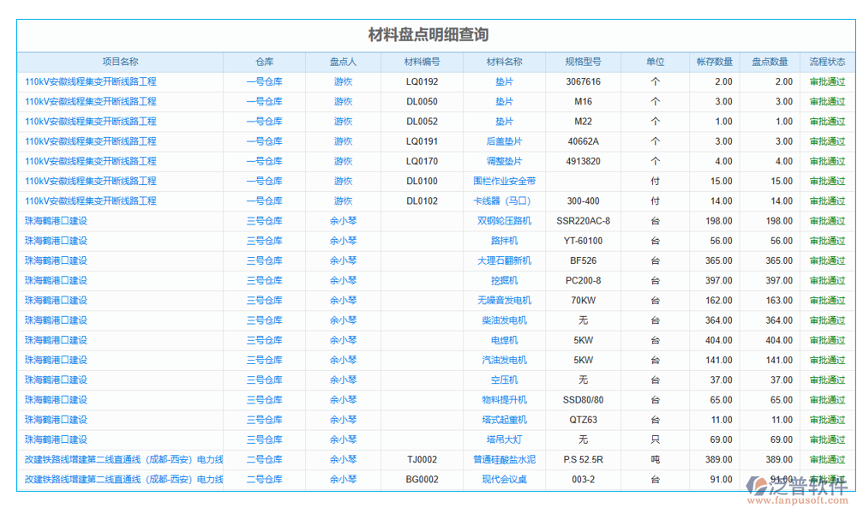Image resolution: width=857 pixels, height=514 pixels.
Task: Click the 流程状态 column header
Action: 826,61
